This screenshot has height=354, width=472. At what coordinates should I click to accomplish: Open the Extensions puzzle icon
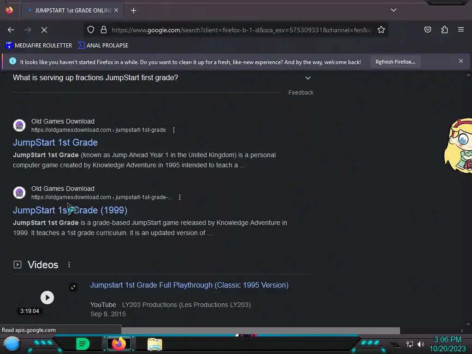click(x=444, y=29)
